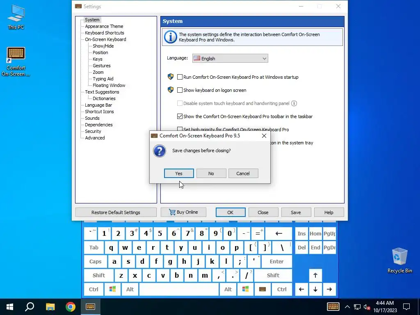Viewport: 420px width, 315px height.
Task: Click the muted volume tray icon
Action: (367, 307)
